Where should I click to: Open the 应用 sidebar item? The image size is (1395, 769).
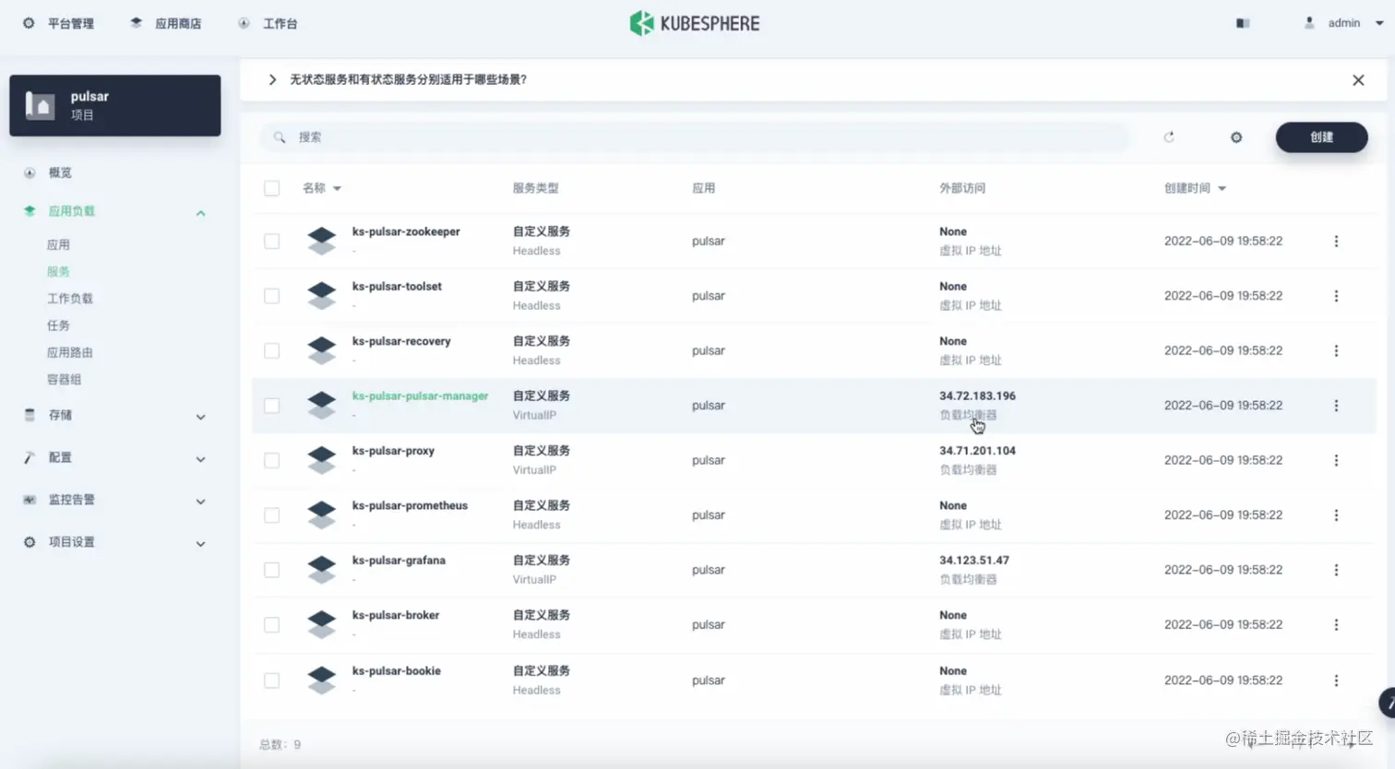(58, 244)
